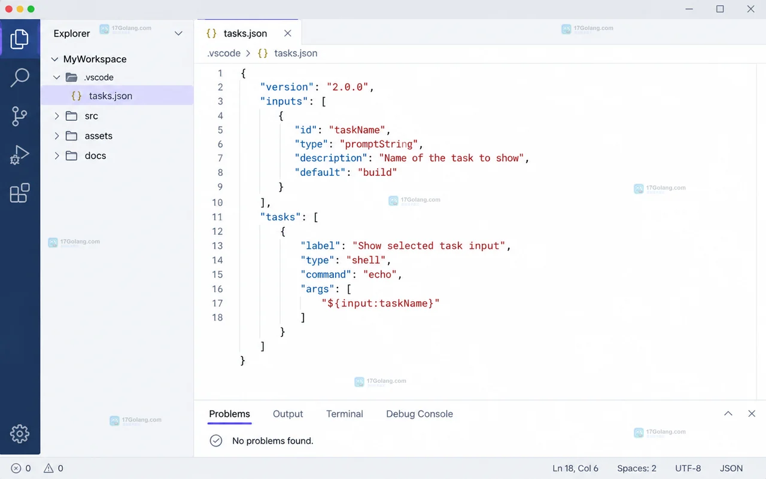Close the bottom panel
Viewport: 766px width, 479px height.
point(752,414)
